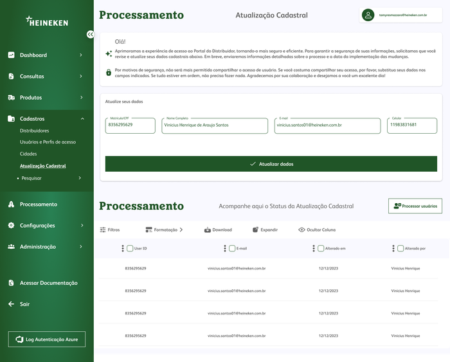Click the Formatação table icon

[x=149, y=230]
